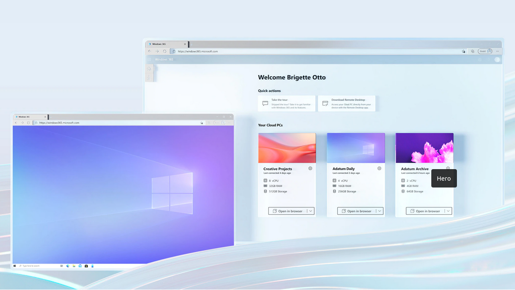Viewport: 515px width, 290px height.
Task: Open Task View in the Cloud PC taskbar
Action: coord(62,266)
